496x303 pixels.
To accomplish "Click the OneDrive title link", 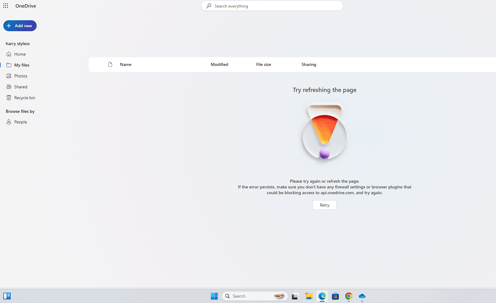I will click(x=26, y=6).
